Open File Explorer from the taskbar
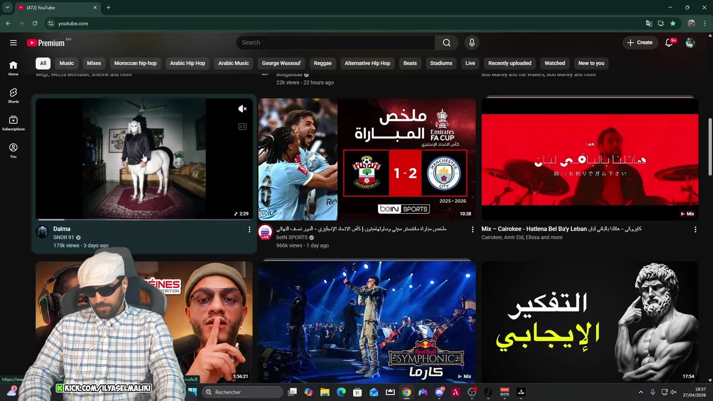 325,392
